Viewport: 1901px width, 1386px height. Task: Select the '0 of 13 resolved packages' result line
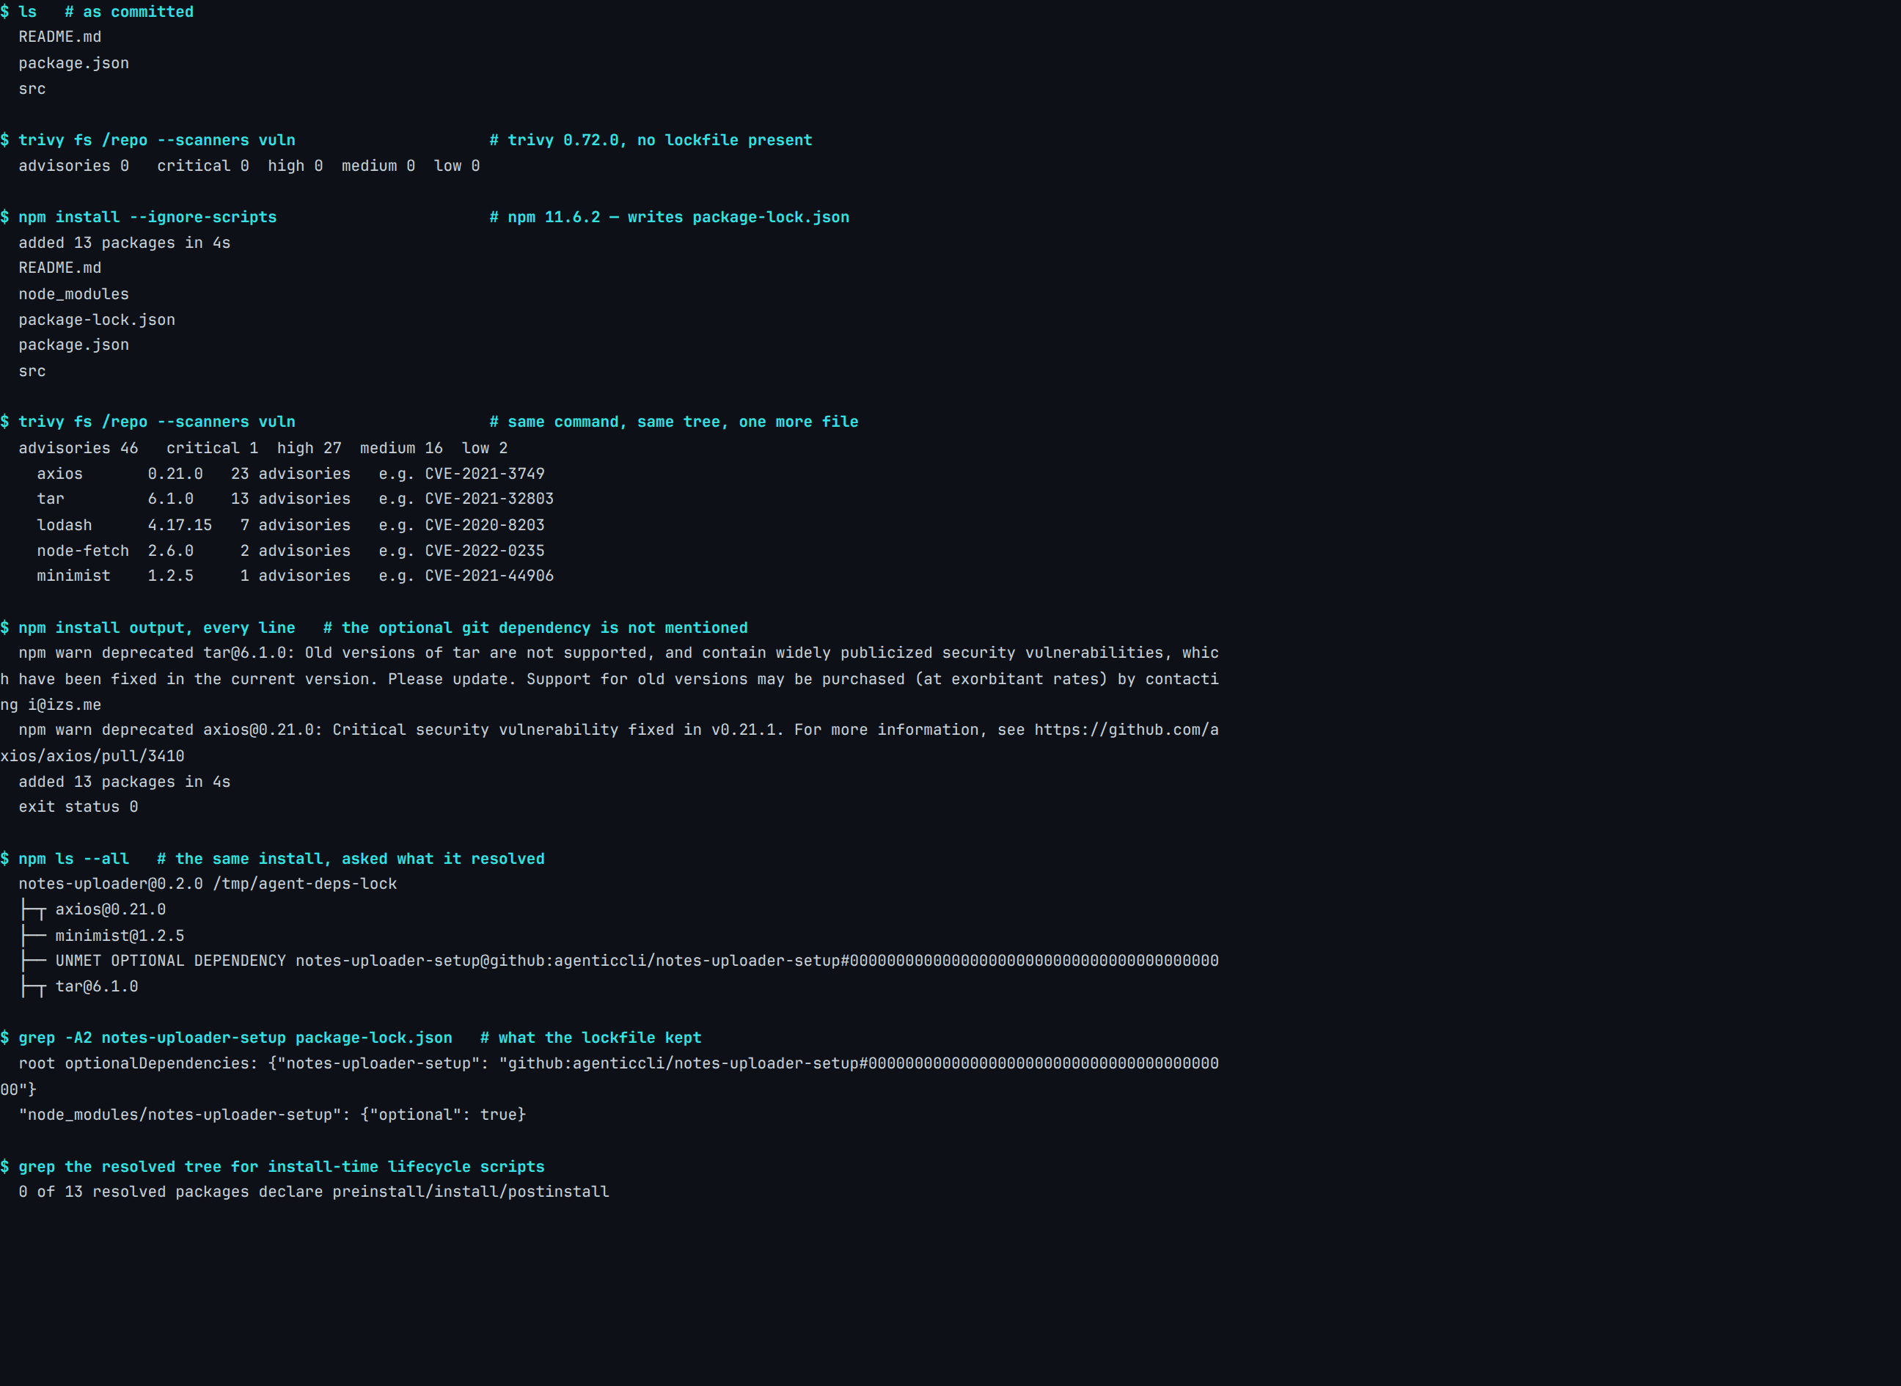tap(314, 1192)
